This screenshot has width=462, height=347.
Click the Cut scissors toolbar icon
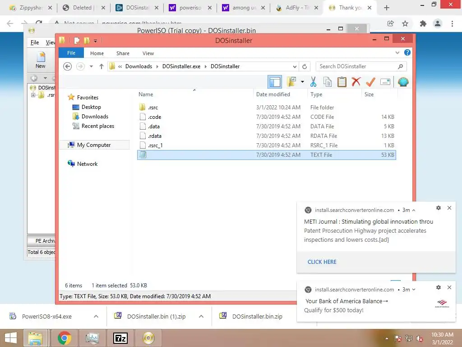point(313,82)
